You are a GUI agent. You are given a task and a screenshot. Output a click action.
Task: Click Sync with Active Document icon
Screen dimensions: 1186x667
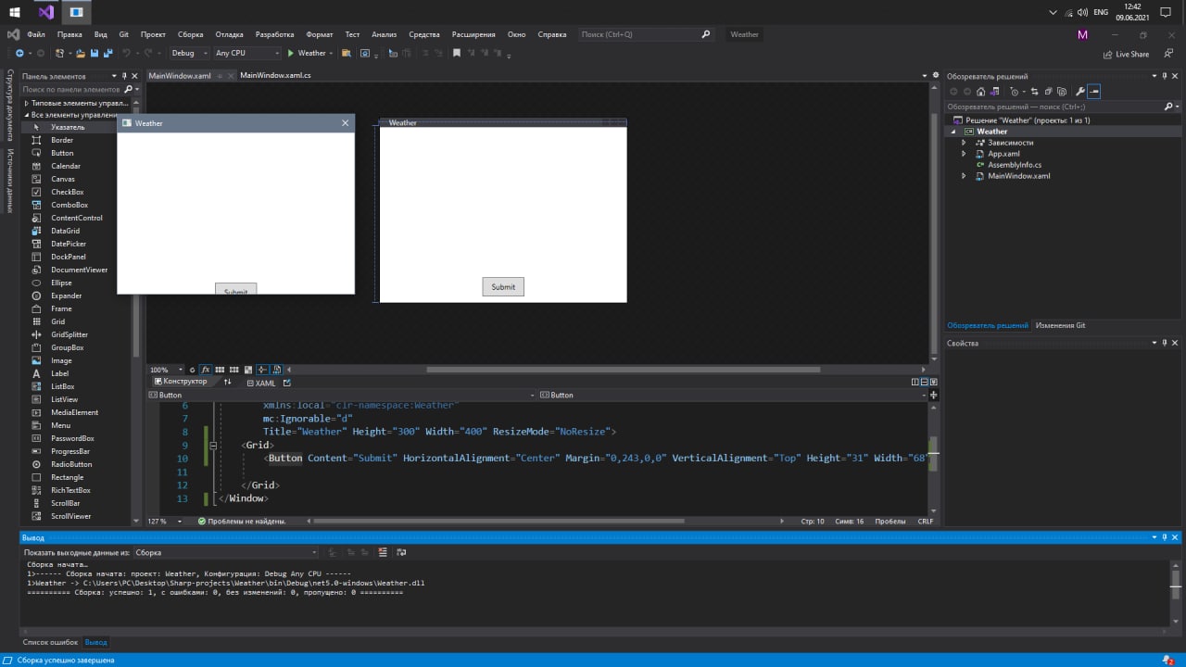click(1035, 91)
